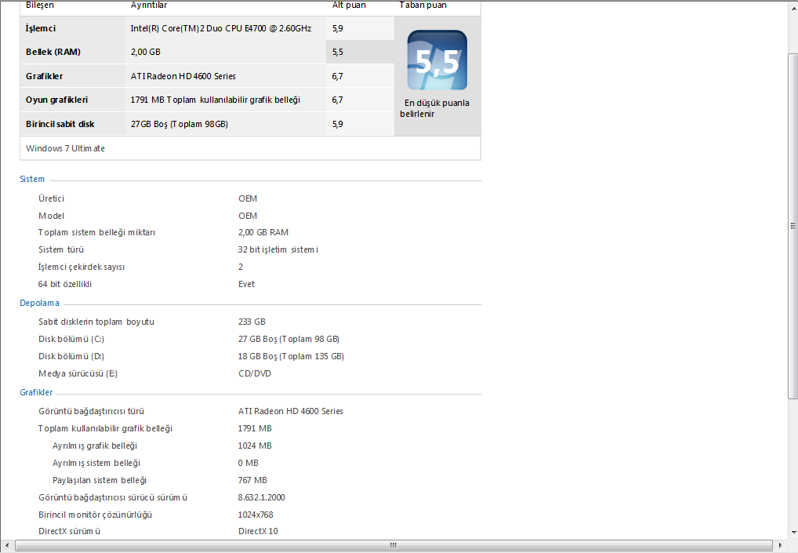Click the blue "Grafikler" section heading
Image resolution: width=798 pixels, height=553 pixels.
click(36, 393)
